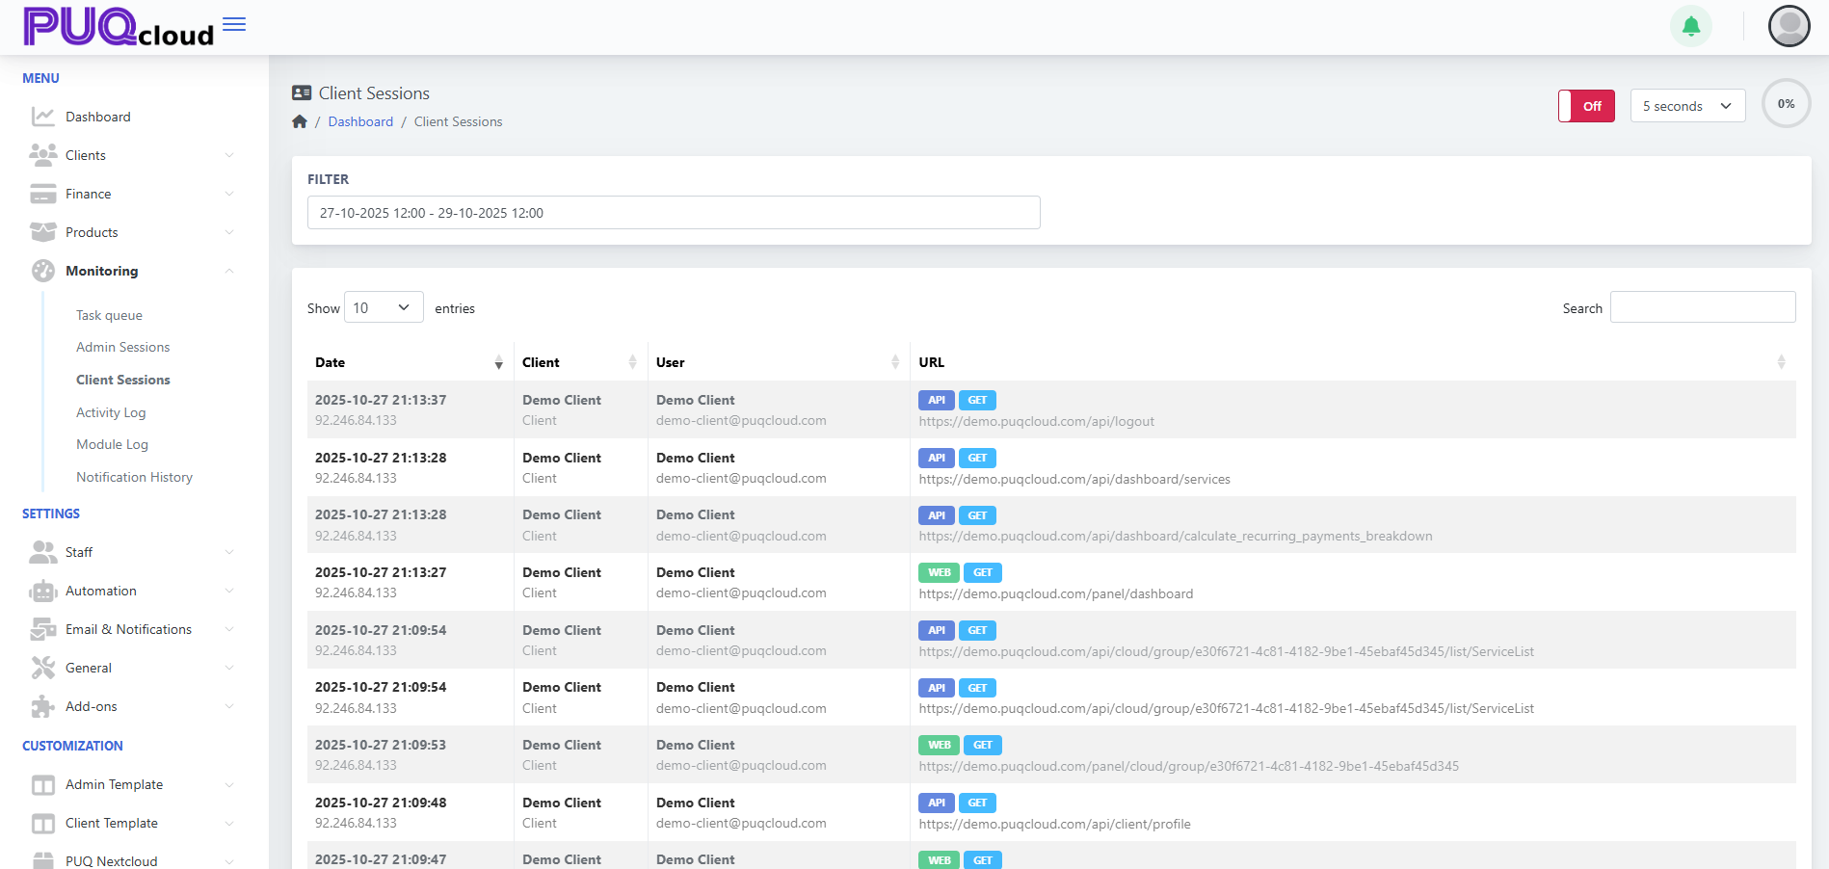Screen dimensions: 1829x869
Task: Click the Products icon in the menu
Action: [42, 231]
